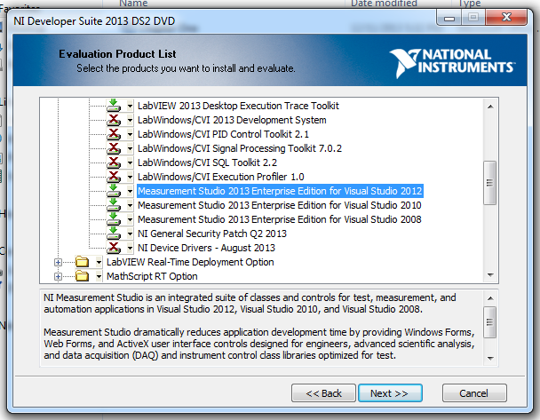Image resolution: width=540 pixels, height=420 pixels.
Task: Open install-state dropdown for LabWindows/CVI 2013 Development System
Action: [130, 120]
